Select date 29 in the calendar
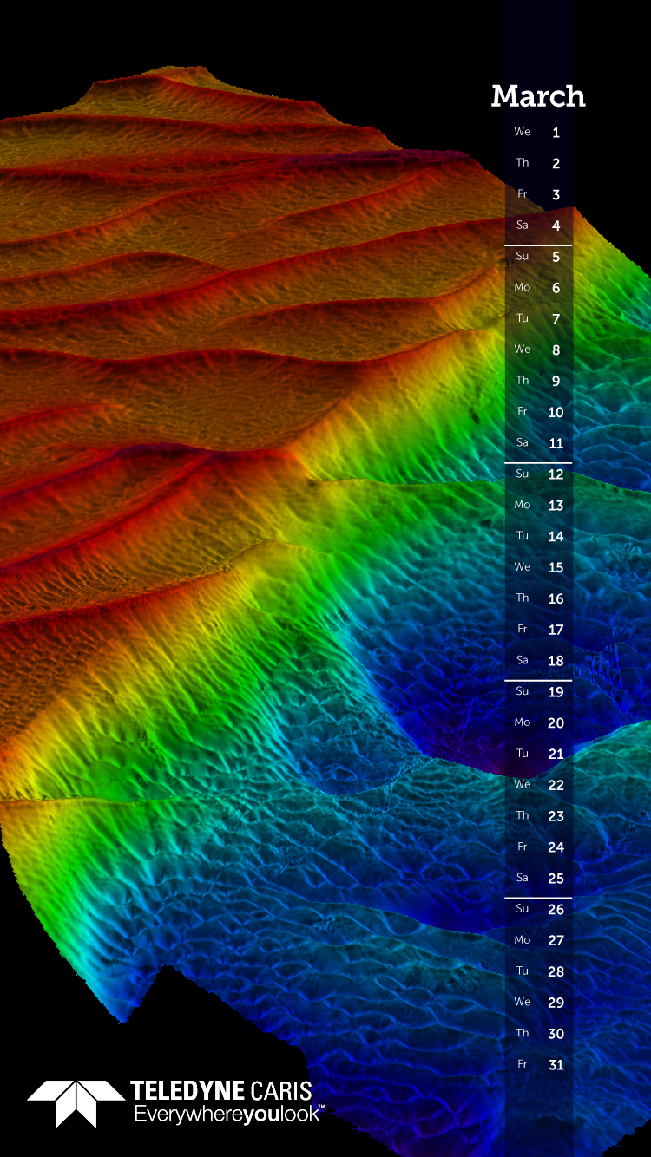Screen dimensions: 651x1157 556,1003
